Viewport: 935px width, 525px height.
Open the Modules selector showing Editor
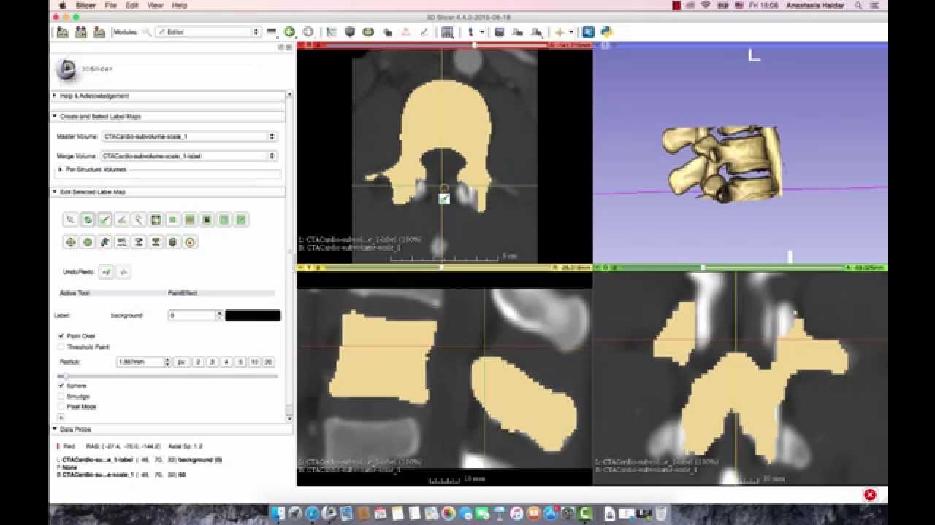[208, 32]
